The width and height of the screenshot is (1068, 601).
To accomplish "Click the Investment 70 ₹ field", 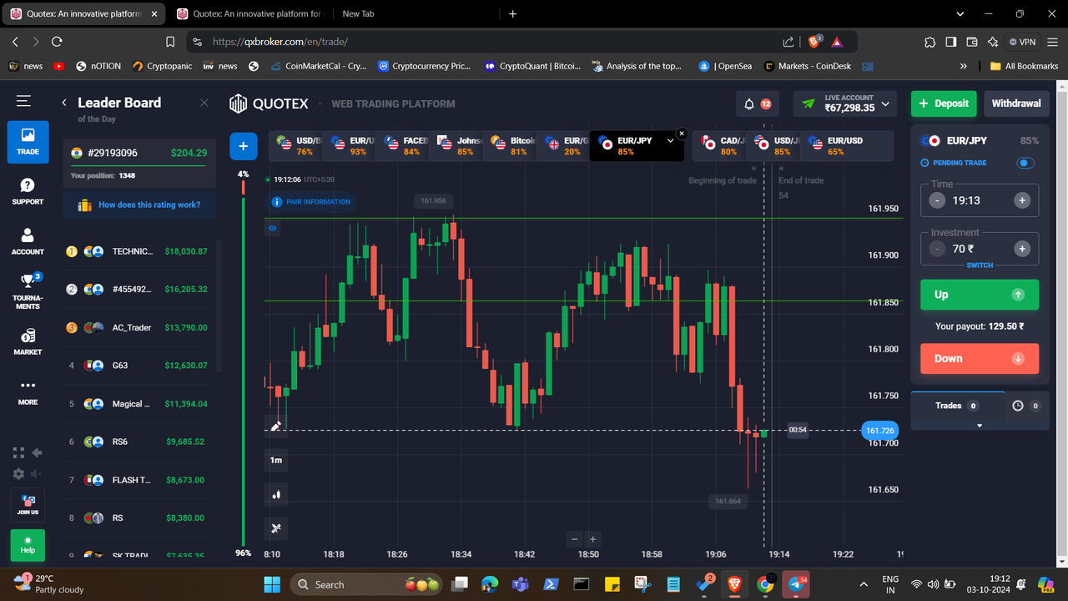I will 980,249.
